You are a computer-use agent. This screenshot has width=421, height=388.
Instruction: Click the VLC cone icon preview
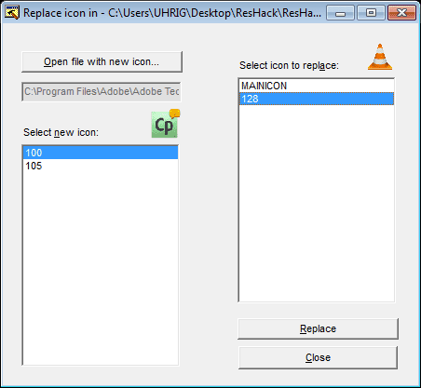(380, 57)
